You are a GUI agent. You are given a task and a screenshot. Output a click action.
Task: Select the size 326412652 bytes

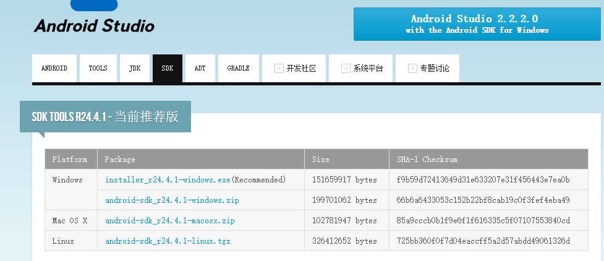coord(344,241)
